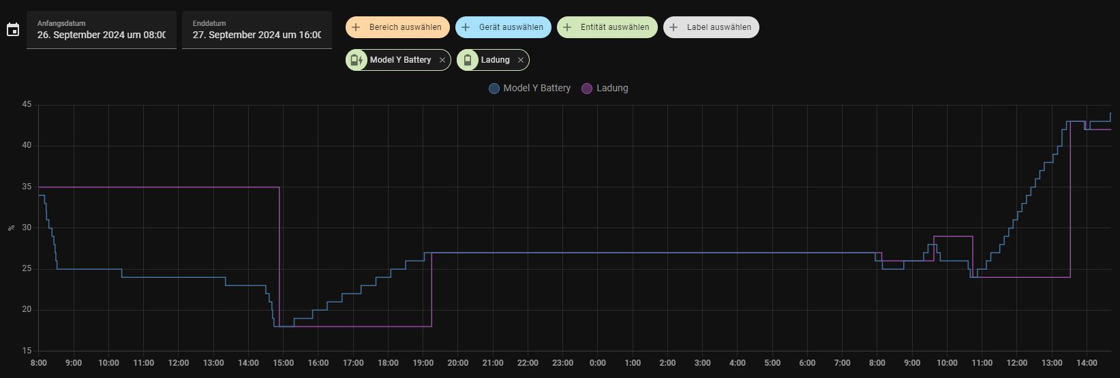1120x378 pixels.
Task: Click the 20:00 time axis label
Action: pyautogui.click(x=457, y=363)
